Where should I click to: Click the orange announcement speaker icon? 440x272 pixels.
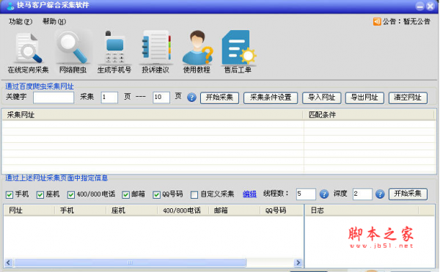tap(377, 21)
